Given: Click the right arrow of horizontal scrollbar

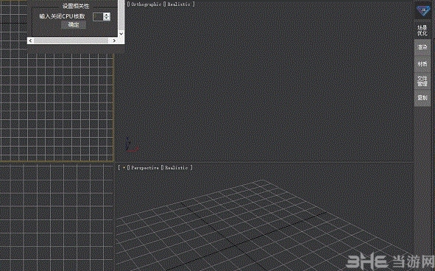Looking at the screenshot, I should 114,41.
